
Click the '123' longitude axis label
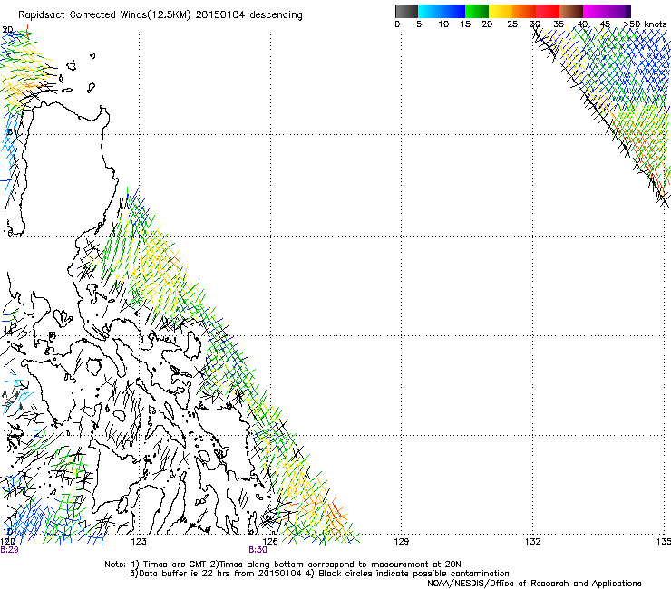[139, 542]
